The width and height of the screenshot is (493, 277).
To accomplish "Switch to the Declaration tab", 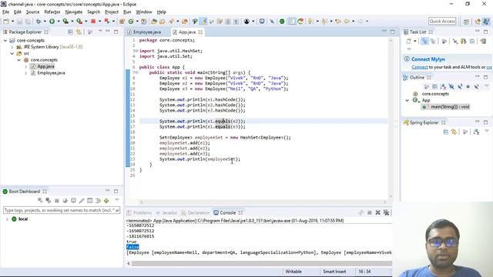I will 195,212.
